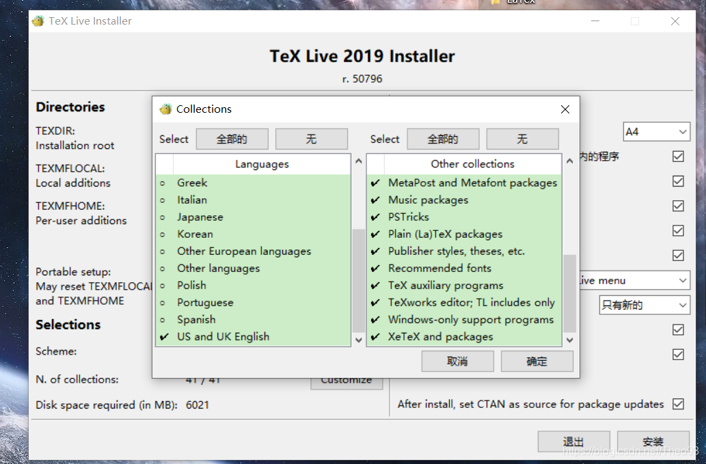Image resolution: width=706 pixels, height=464 pixels.
Task: Toggle the Portuguese language collection
Action: 253,303
